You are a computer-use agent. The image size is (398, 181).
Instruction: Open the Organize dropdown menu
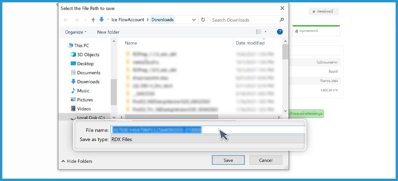point(76,32)
